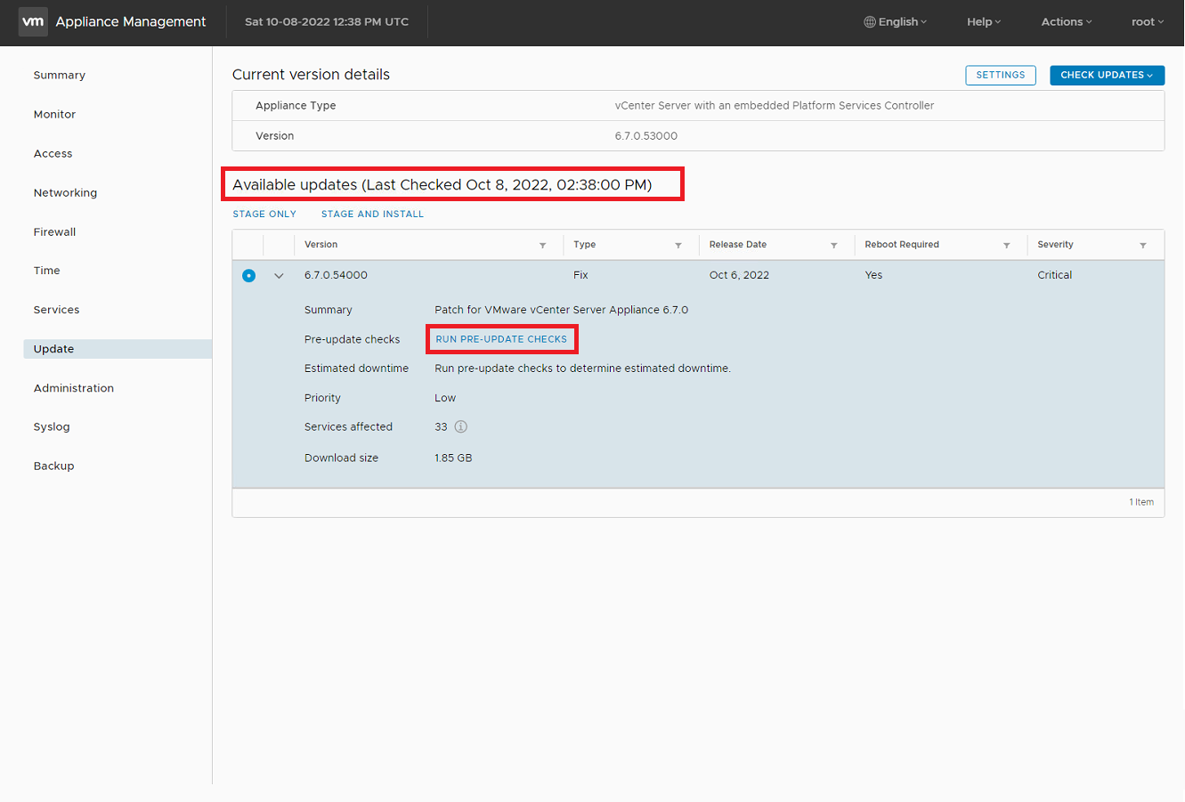Open the Backup page

click(x=53, y=466)
